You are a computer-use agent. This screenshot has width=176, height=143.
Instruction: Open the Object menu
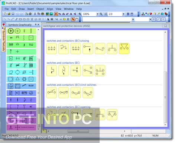(40, 9)
